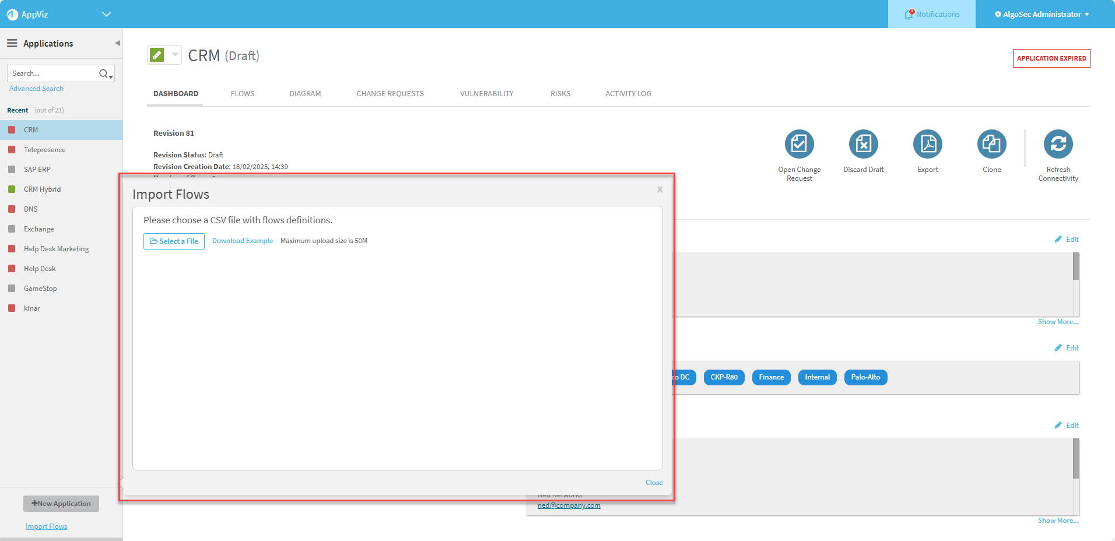Click the application search input field
The image size is (1115, 541).
52,73
